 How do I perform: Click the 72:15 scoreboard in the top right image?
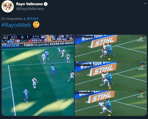(x=85, y=37)
